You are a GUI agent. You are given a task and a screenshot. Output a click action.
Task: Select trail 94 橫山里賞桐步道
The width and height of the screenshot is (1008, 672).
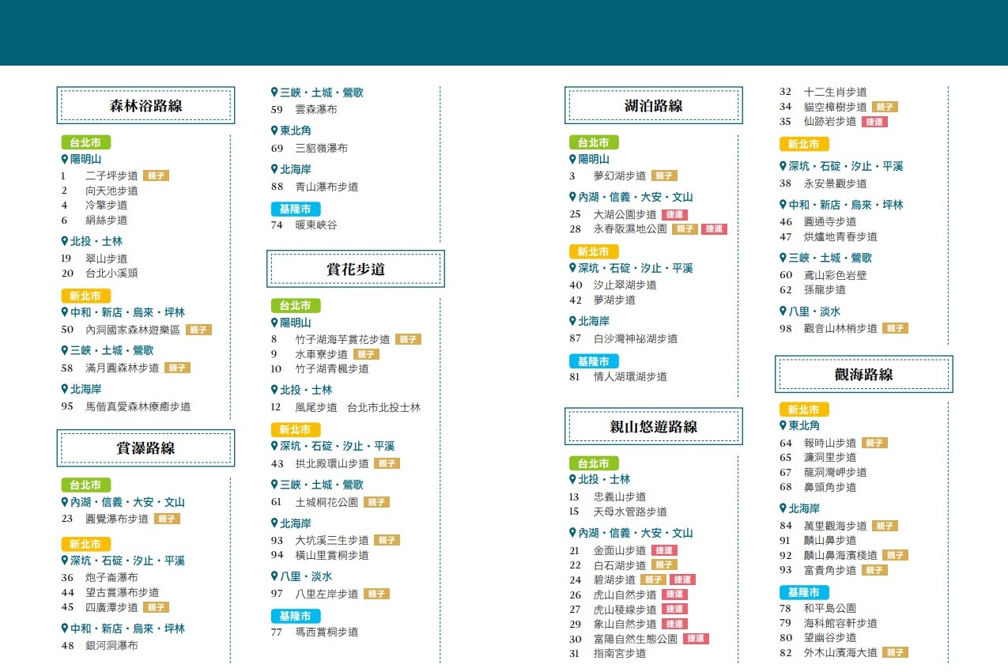tap(320, 555)
